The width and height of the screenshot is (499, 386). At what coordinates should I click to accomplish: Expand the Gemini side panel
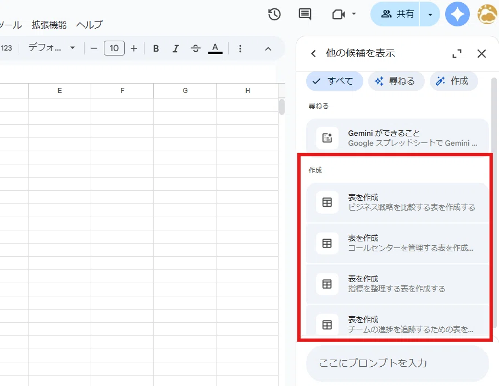(x=457, y=53)
